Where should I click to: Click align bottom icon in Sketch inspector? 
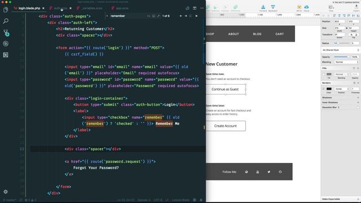(x=358, y=16)
